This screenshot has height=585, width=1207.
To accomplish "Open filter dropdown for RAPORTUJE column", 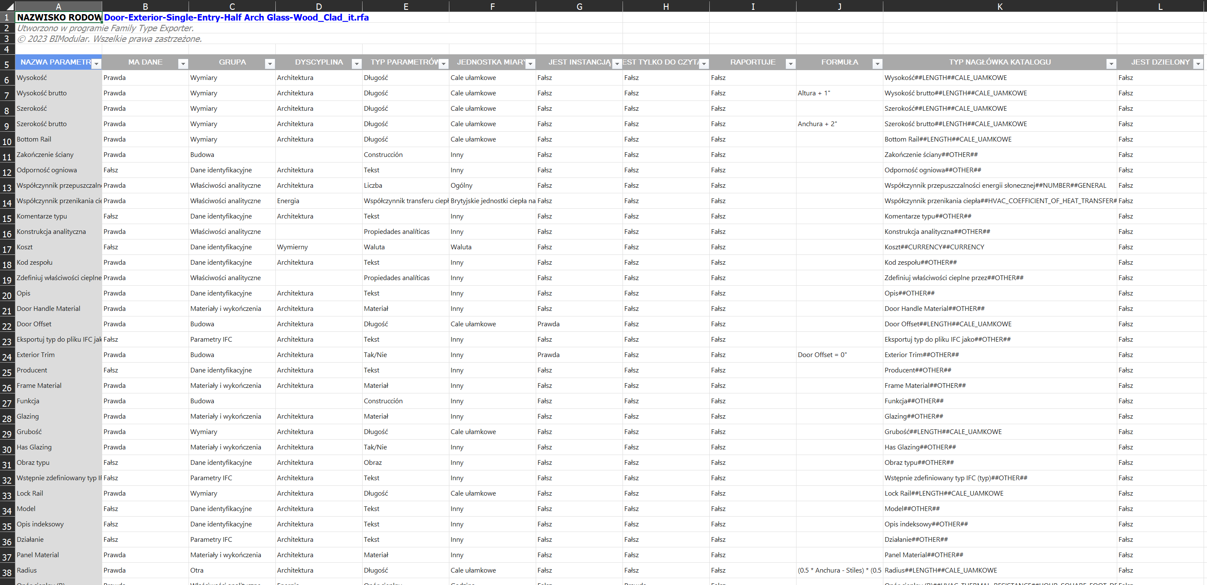I will click(x=791, y=64).
